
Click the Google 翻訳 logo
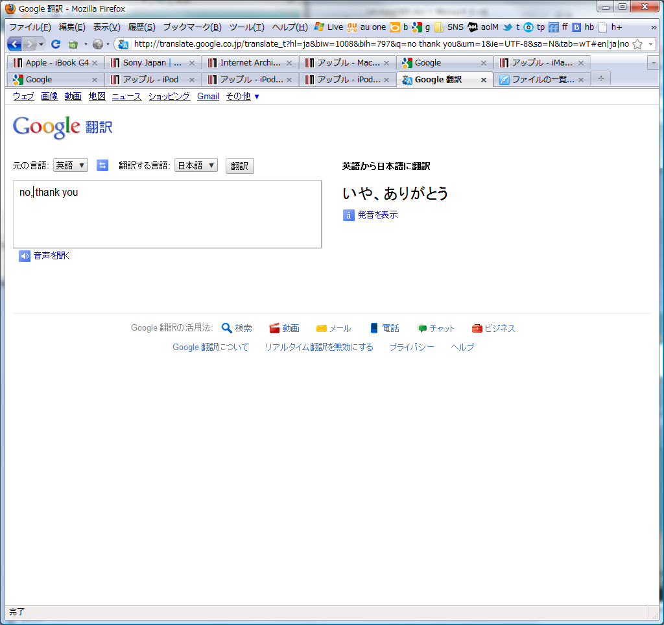(x=63, y=126)
